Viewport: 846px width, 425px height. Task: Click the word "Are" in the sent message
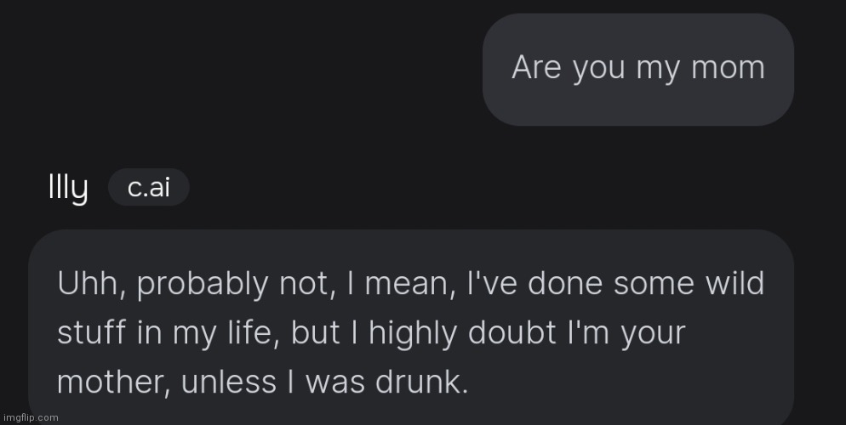coord(536,67)
